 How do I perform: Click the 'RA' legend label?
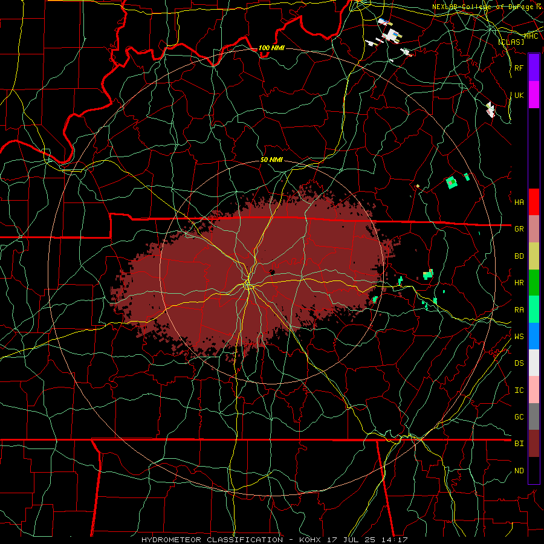click(x=519, y=310)
